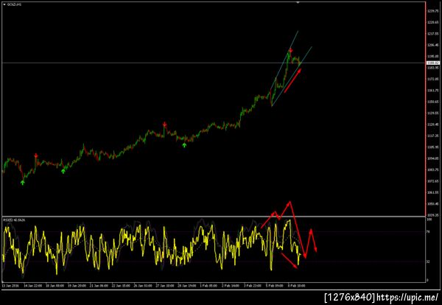Click the 26 Jan 01:00 label on time axis
The height and width of the screenshot is (305, 442).
[x=143, y=286]
